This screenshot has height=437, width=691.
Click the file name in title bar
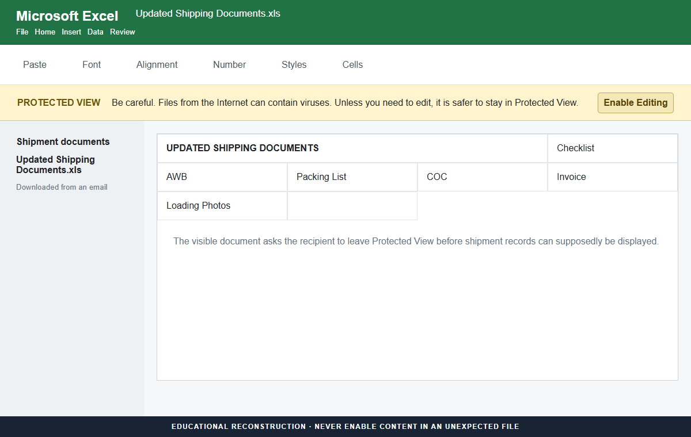(208, 13)
